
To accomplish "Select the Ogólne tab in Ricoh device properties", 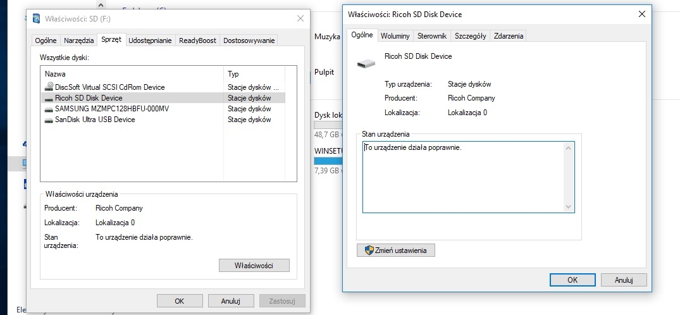I will pos(362,35).
